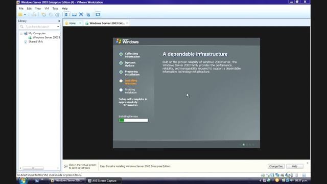The width and height of the screenshot is (327, 184).
Task: Dismiss the Easy Install message bar
Action: (x=308, y=163)
